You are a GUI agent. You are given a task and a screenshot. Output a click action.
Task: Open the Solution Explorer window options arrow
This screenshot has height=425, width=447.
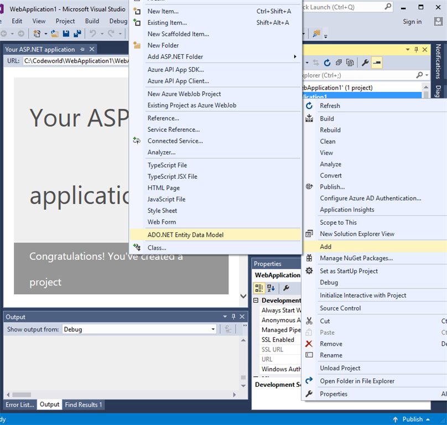coord(408,50)
